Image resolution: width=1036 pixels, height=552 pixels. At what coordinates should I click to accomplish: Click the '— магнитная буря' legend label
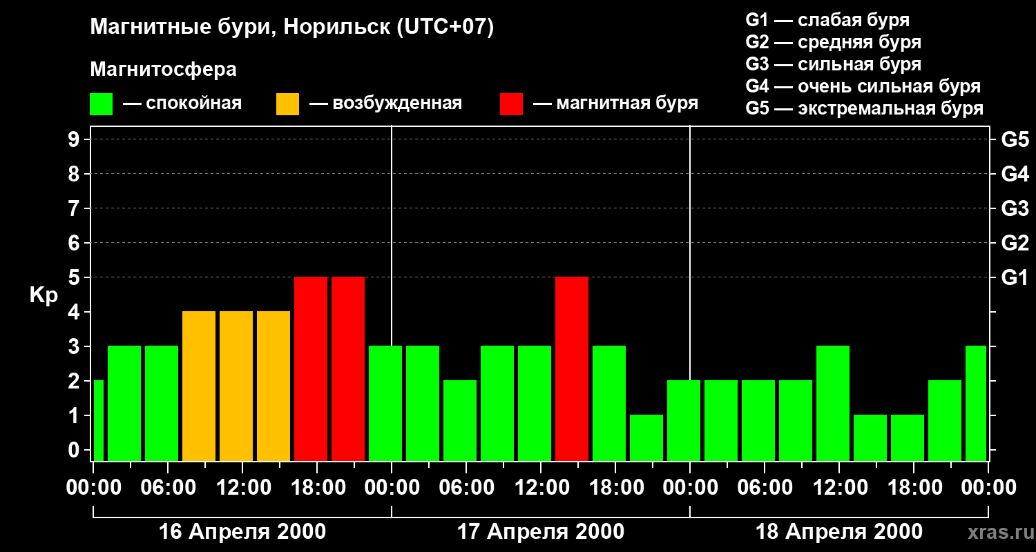[x=615, y=104]
